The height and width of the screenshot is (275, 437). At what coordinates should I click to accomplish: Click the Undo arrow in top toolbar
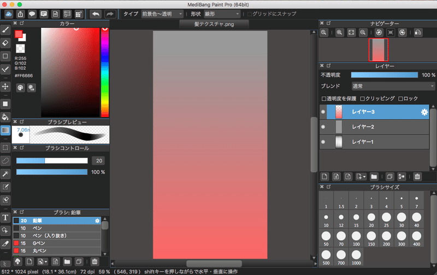pyautogui.click(x=96, y=14)
